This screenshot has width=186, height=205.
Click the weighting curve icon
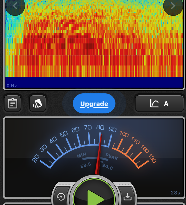coord(154,103)
